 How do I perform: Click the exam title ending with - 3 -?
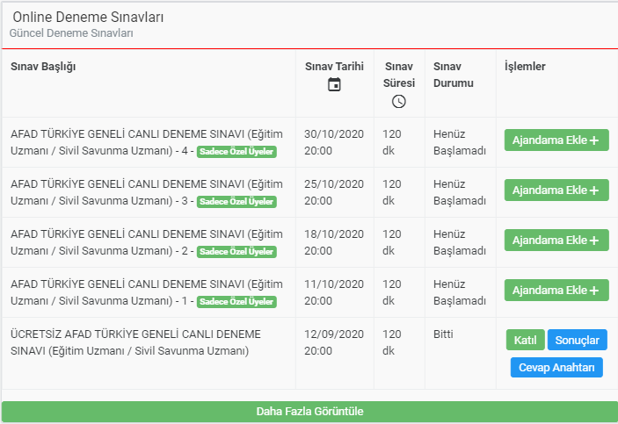point(147,192)
